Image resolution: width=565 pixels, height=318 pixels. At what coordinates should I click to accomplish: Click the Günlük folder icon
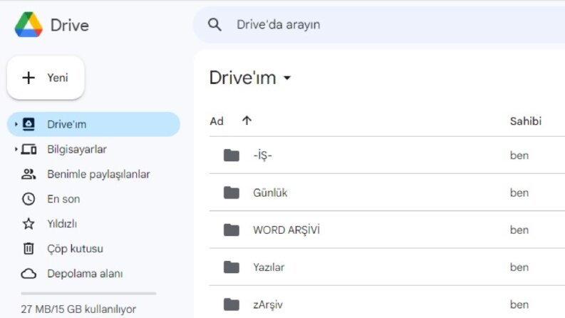pyautogui.click(x=232, y=193)
